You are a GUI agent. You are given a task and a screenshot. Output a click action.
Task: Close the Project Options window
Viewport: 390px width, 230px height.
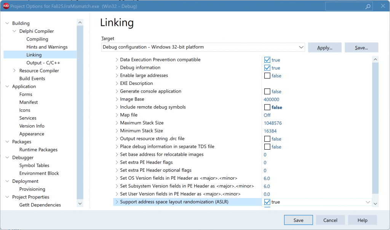pyautogui.click(x=383, y=6)
